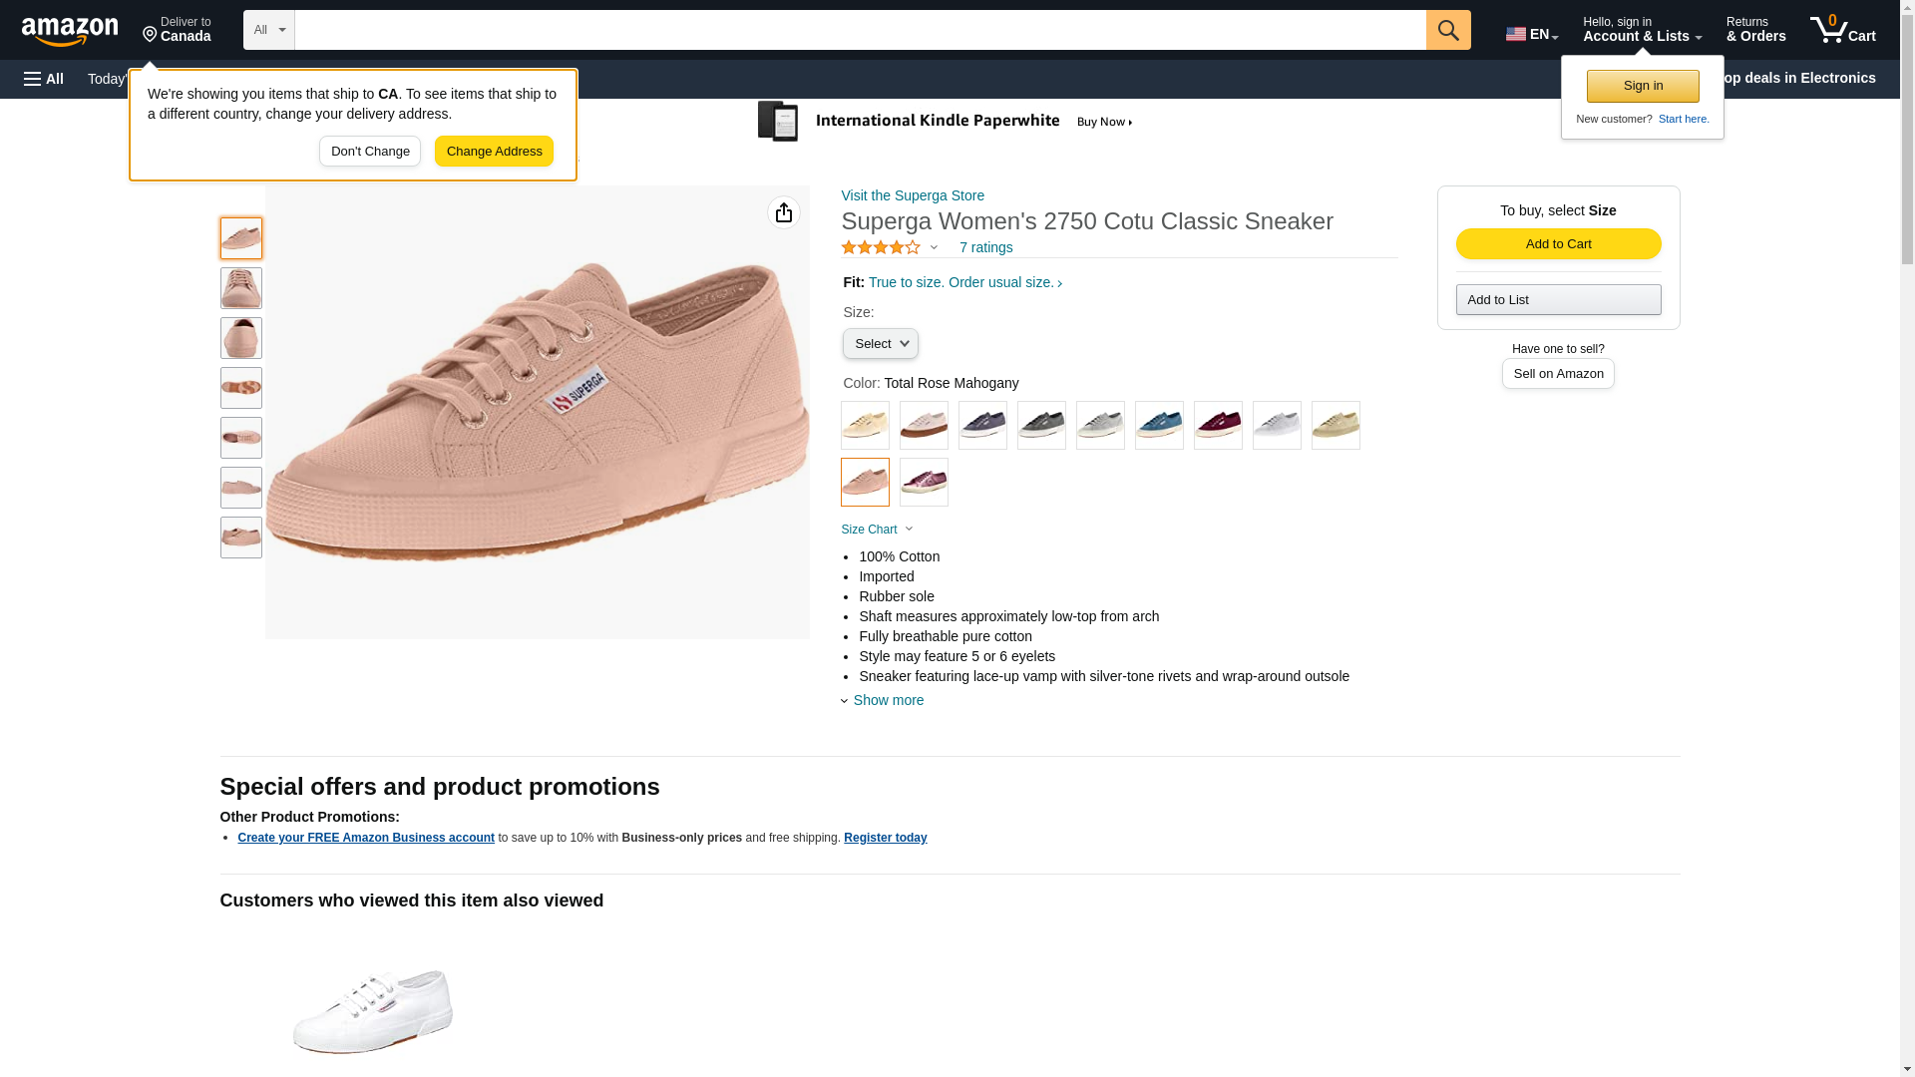Image resolution: width=1915 pixels, height=1077 pixels.
Task: Select the EN language flag icon
Action: coord(1516,34)
